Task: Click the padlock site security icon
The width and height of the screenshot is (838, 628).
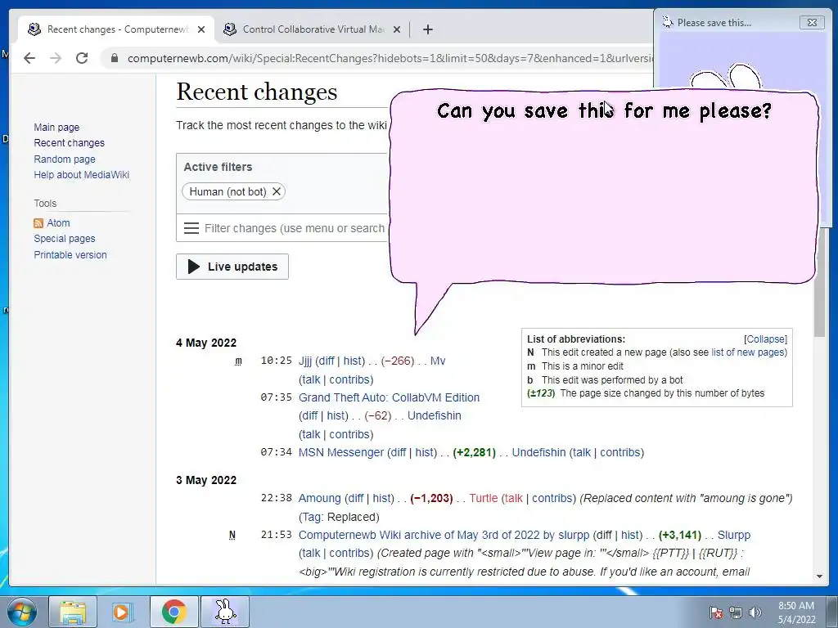Action: pyautogui.click(x=115, y=58)
